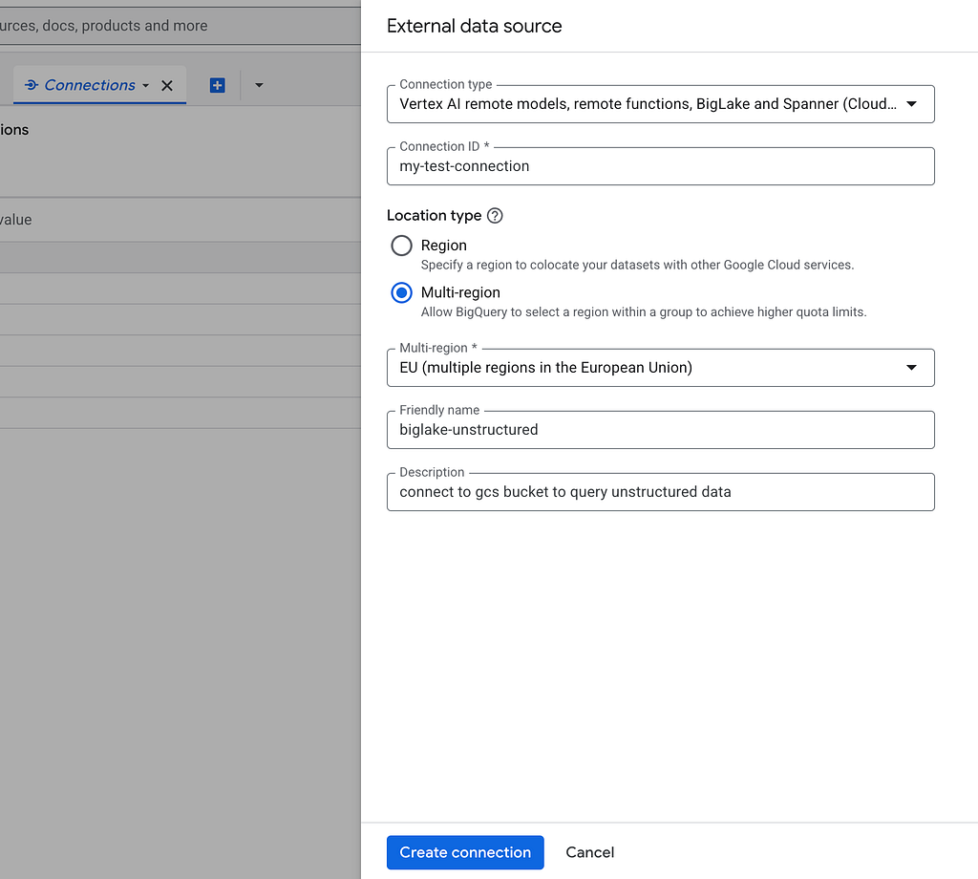Open the Connection type dropdown
This screenshot has width=978, height=879.
tap(661, 104)
